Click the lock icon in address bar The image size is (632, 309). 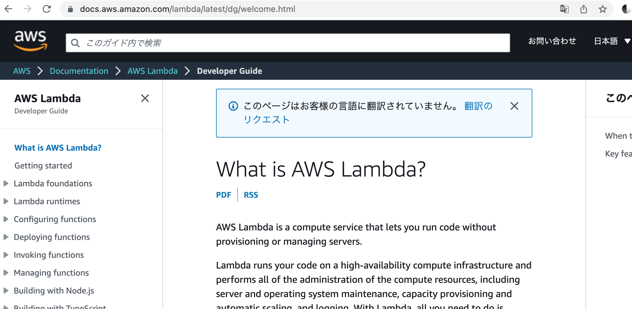click(x=70, y=9)
